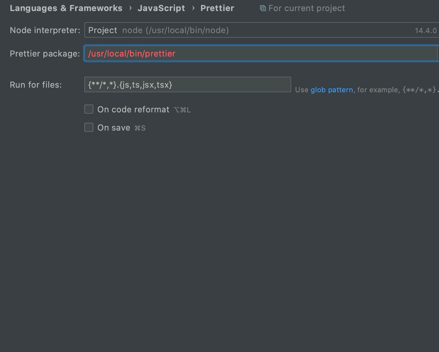Open the Node interpreter combo box
This screenshot has height=352, width=439.
pos(261,30)
